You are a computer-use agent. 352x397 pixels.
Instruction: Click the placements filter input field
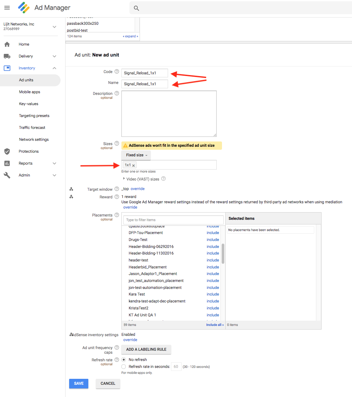click(173, 219)
